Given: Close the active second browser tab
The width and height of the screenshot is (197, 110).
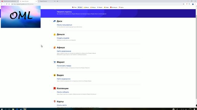Looking at the screenshot, I should point(36,1).
